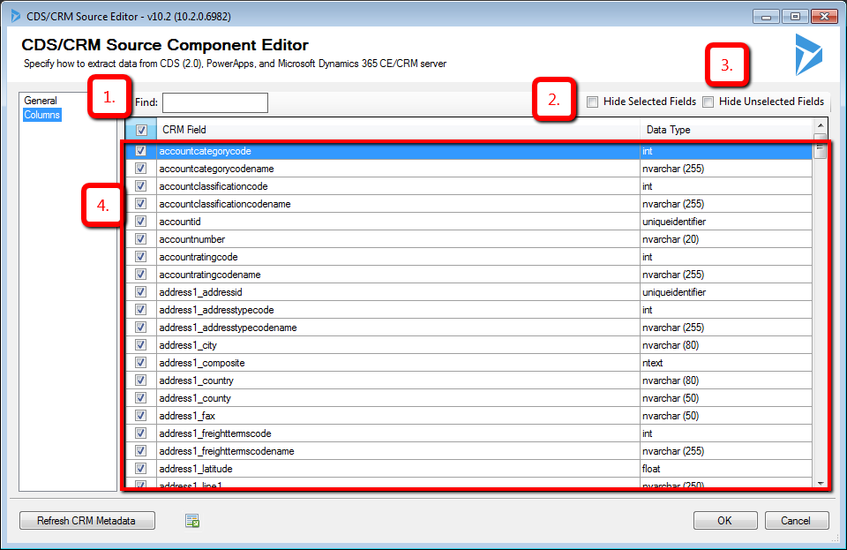
Task: Close the Source Editor window
Action: tap(824, 17)
